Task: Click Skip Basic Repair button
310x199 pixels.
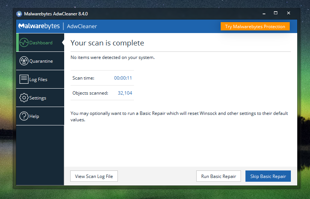Action: coord(268,176)
